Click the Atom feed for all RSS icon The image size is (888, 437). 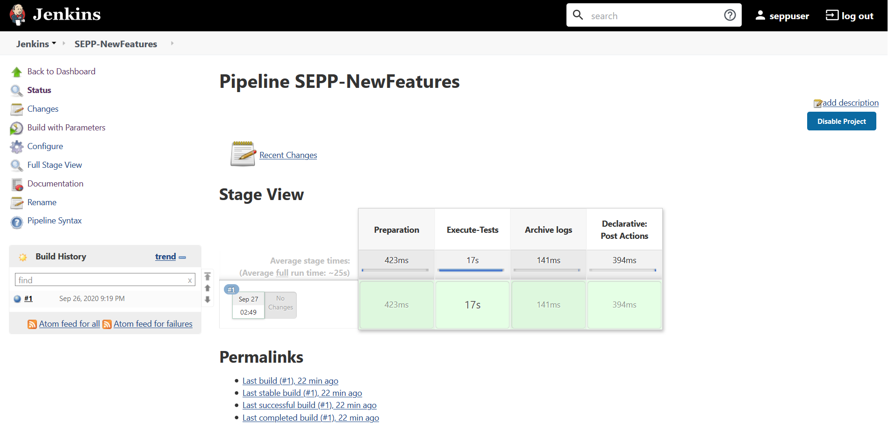(32, 324)
